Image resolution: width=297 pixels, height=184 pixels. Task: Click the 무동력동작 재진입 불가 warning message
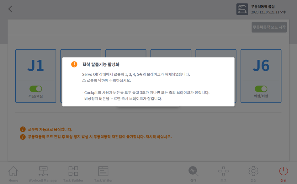[100, 137]
